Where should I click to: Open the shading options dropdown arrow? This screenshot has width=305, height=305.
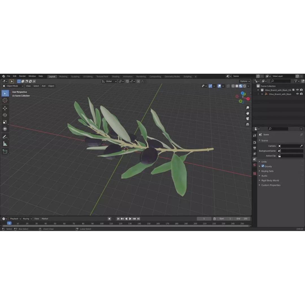coord(249,86)
